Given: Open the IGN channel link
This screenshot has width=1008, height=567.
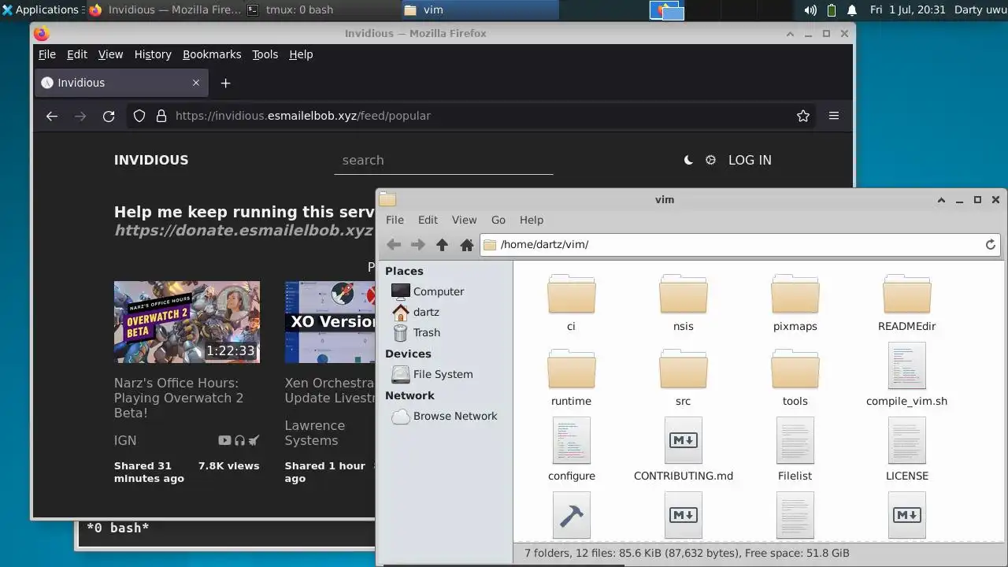Looking at the screenshot, I should click(125, 440).
